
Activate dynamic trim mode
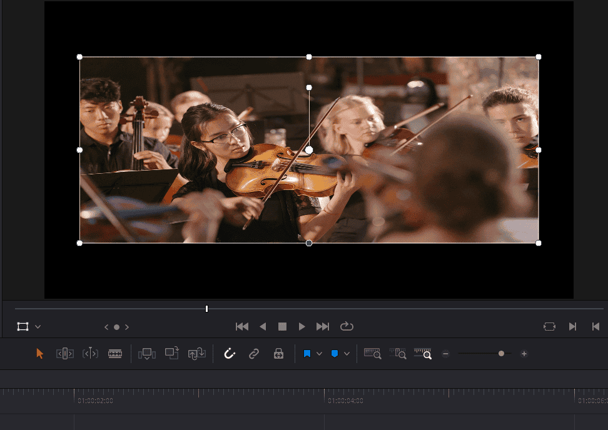89,353
